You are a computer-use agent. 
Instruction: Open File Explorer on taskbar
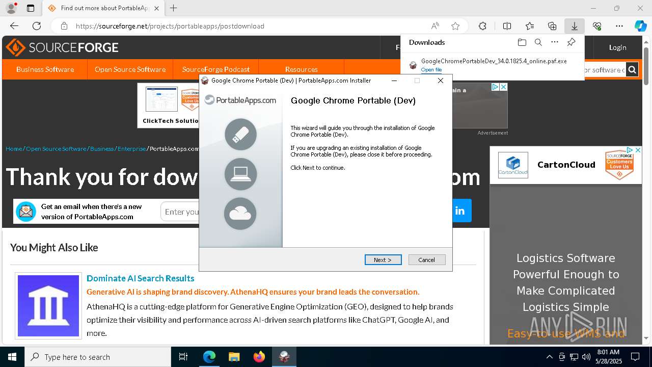coord(234,357)
